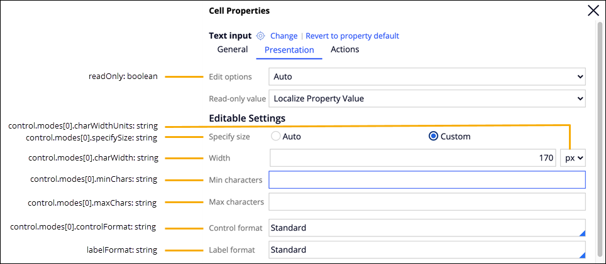This screenshot has width=606, height=264.
Task: Click the dialog's vertical scrollbar
Action: click(x=600, y=125)
